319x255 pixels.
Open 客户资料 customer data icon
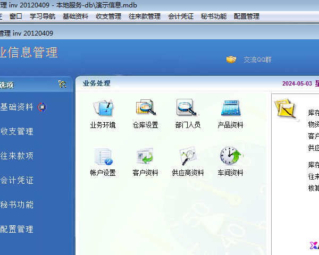[x=145, y=157]
